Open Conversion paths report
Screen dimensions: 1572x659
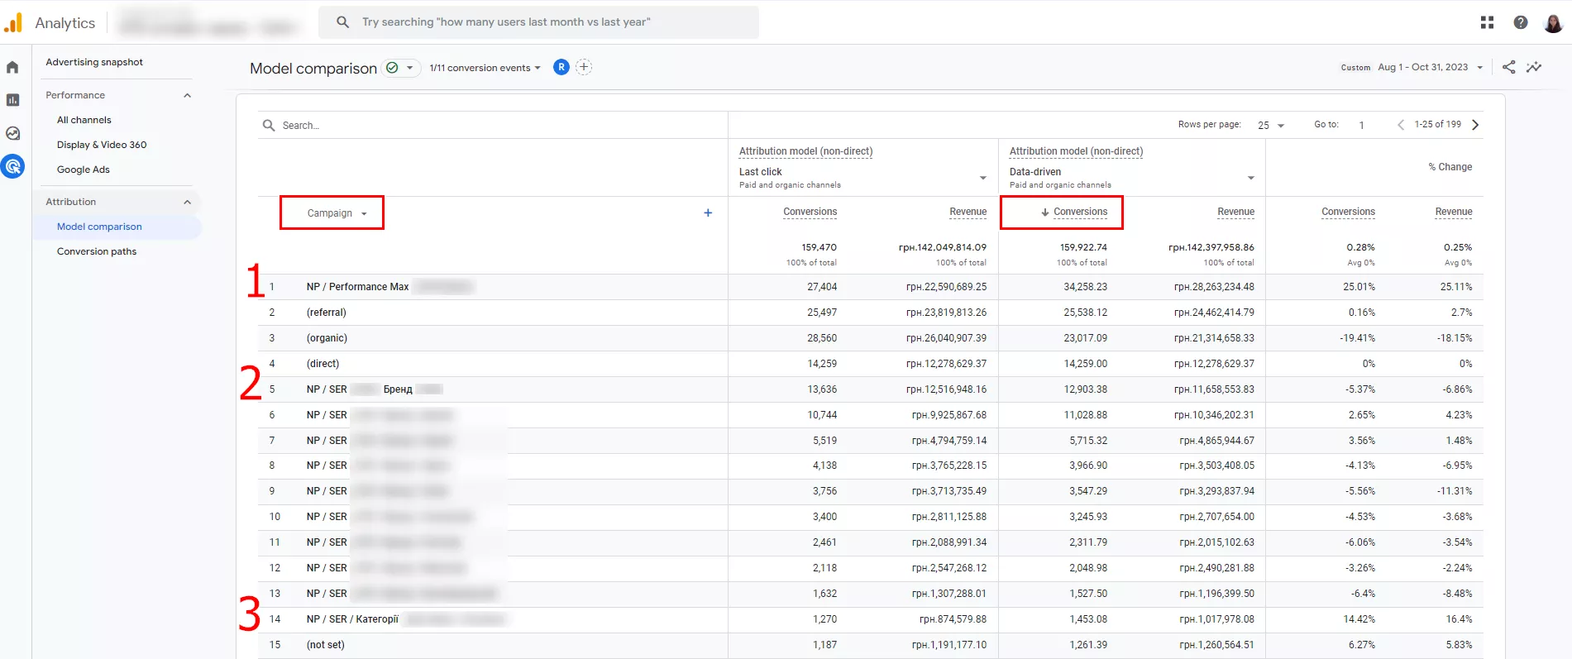tap(97, 251)
